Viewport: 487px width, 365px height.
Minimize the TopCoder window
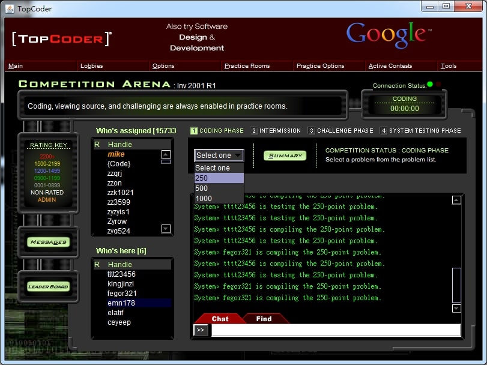coord(430,6)
